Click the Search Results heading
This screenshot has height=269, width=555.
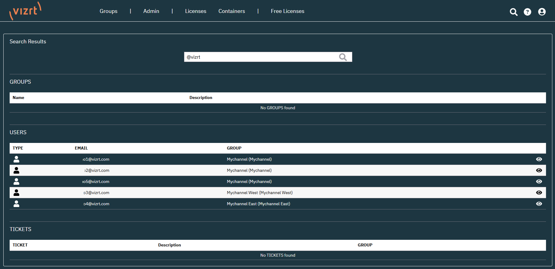(x=28, y=42)
